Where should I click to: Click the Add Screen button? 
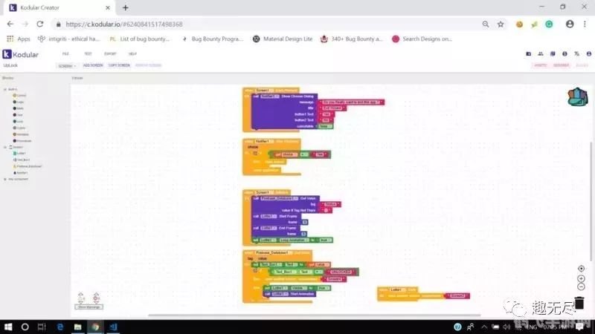pyautogui.click(x=93, y=65)
